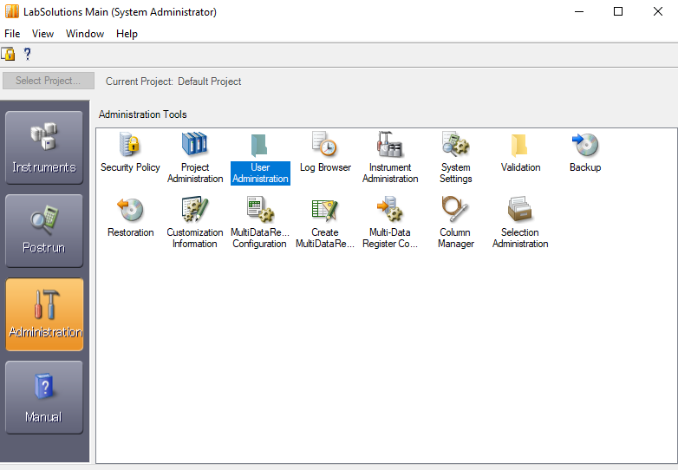This screenshot has height=470, width=678.
Task: Select the Administration sidebar button
Action: pos(44,314)
